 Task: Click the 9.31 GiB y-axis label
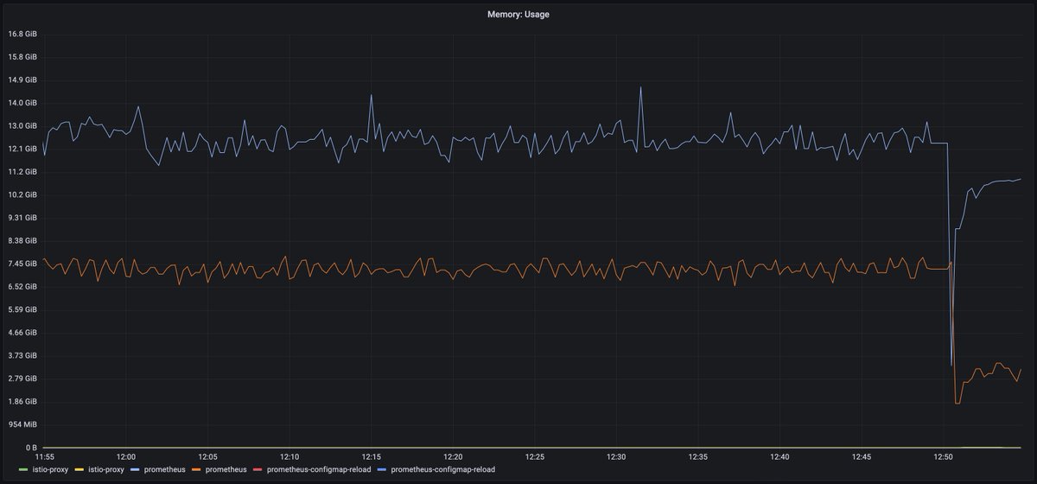[22, 218]
